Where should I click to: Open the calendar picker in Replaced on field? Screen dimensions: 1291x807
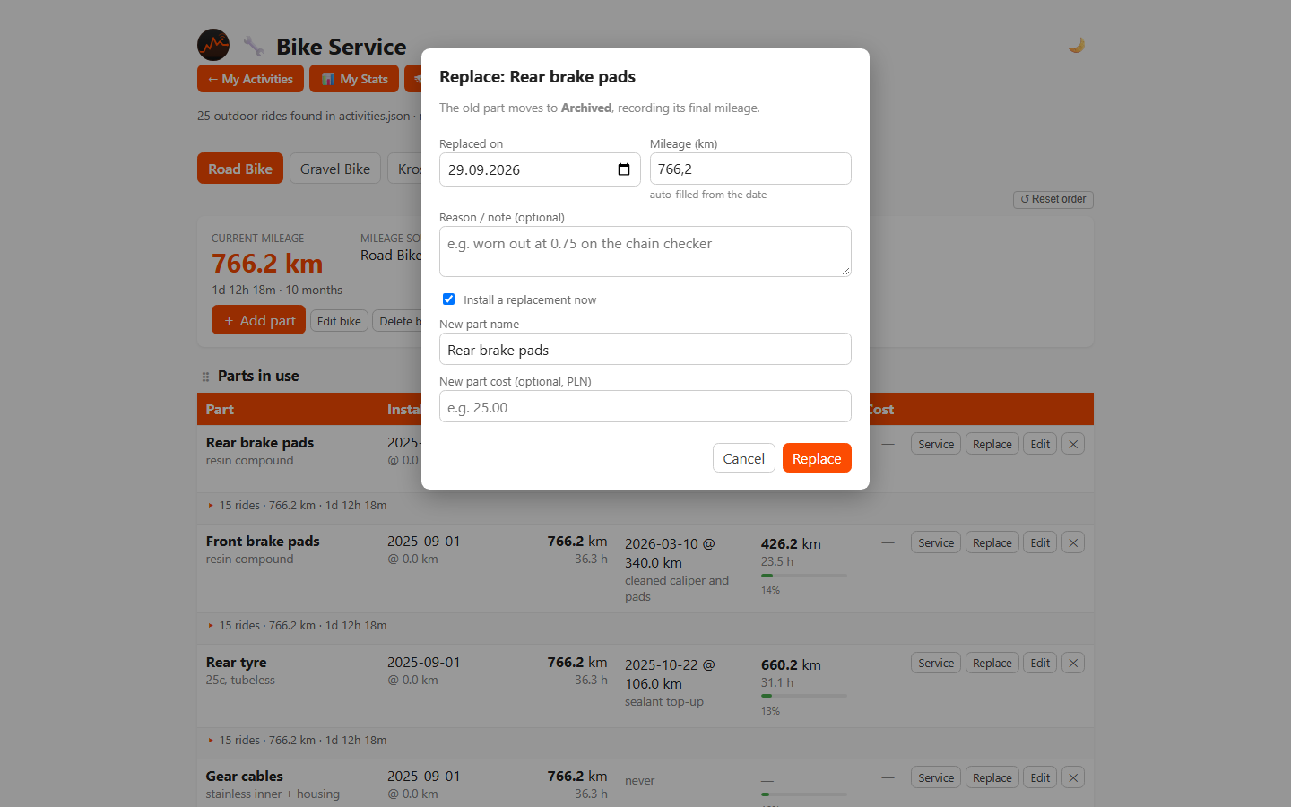coord(624,169)
